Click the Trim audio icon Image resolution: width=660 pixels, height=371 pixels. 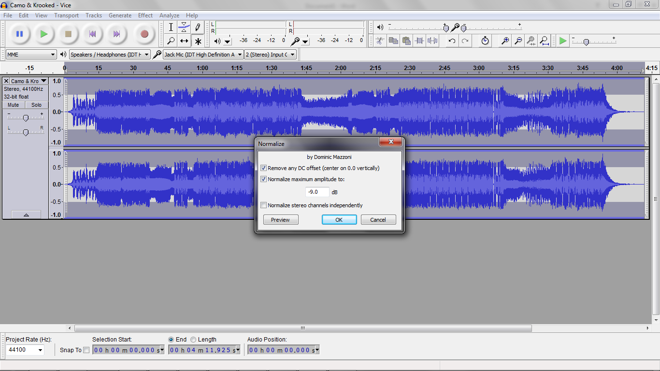click(419, 41)
